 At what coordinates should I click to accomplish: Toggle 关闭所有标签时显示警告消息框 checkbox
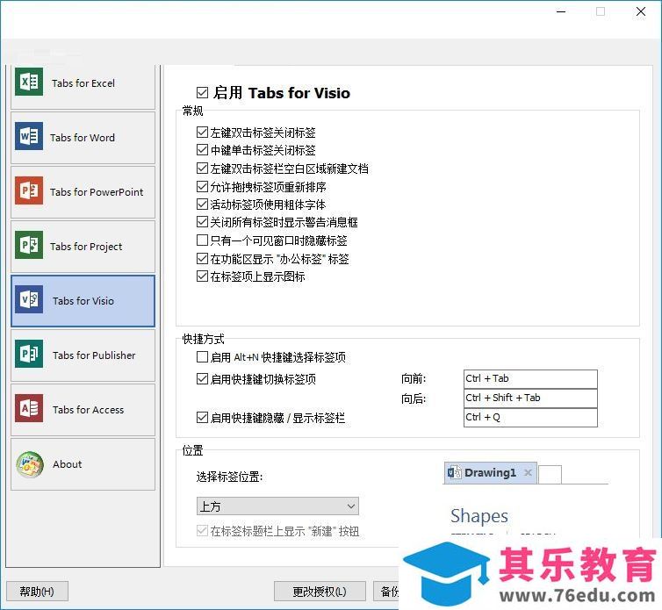point(202,222)
